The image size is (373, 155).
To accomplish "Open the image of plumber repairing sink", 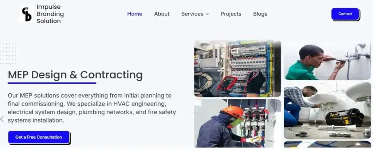I will [x=327, y=113].
